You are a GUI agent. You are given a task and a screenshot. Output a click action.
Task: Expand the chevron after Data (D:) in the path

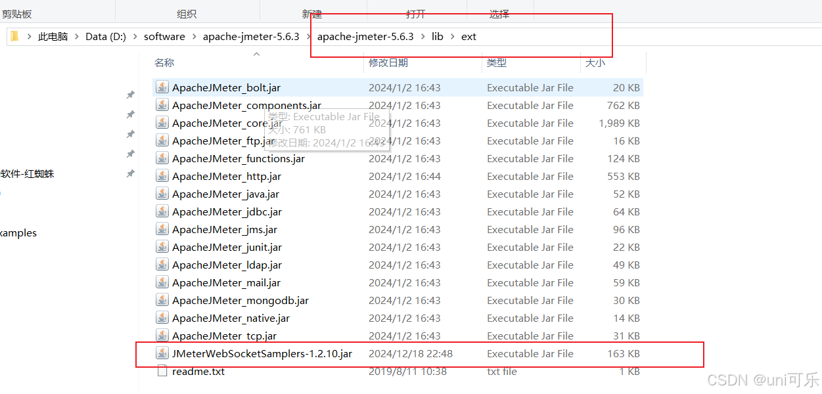tap(135, 37)
